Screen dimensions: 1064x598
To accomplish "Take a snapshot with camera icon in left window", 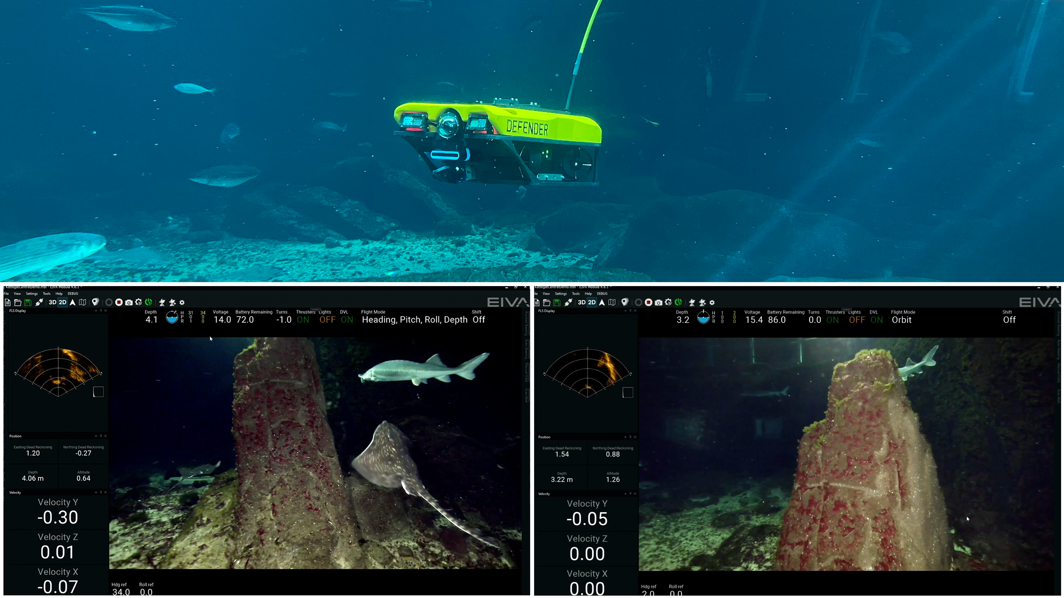I will pos(129,302).
